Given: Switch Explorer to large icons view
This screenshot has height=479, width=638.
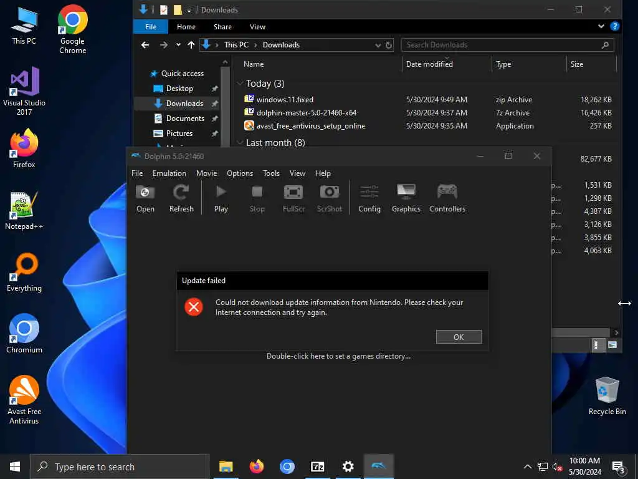Looking at the screenshot, I should 612,345.
